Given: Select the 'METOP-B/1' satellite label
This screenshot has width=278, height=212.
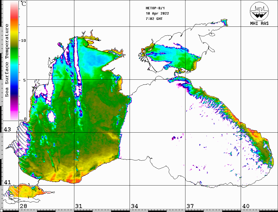Looking at the screenshot, I should (155, 8).
